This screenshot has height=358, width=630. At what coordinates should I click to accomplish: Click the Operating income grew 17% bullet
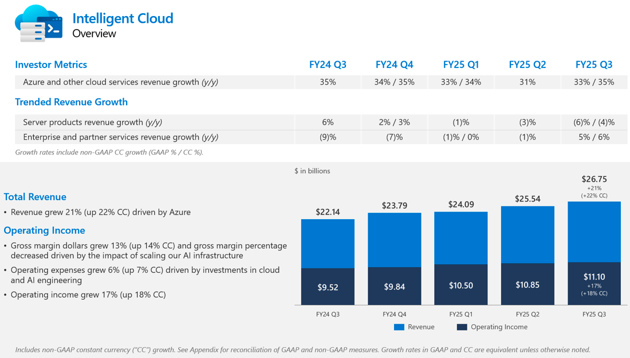coord(88,295)
